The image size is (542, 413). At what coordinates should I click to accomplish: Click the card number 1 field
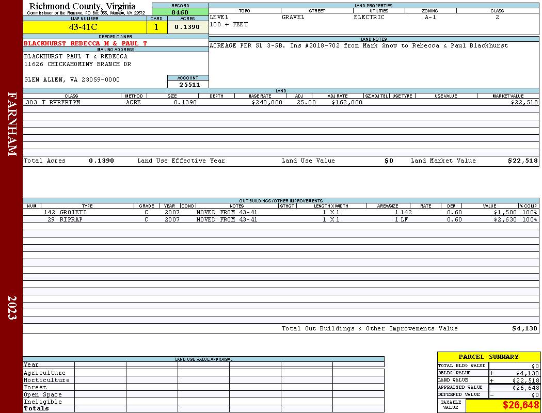(156, 27)
